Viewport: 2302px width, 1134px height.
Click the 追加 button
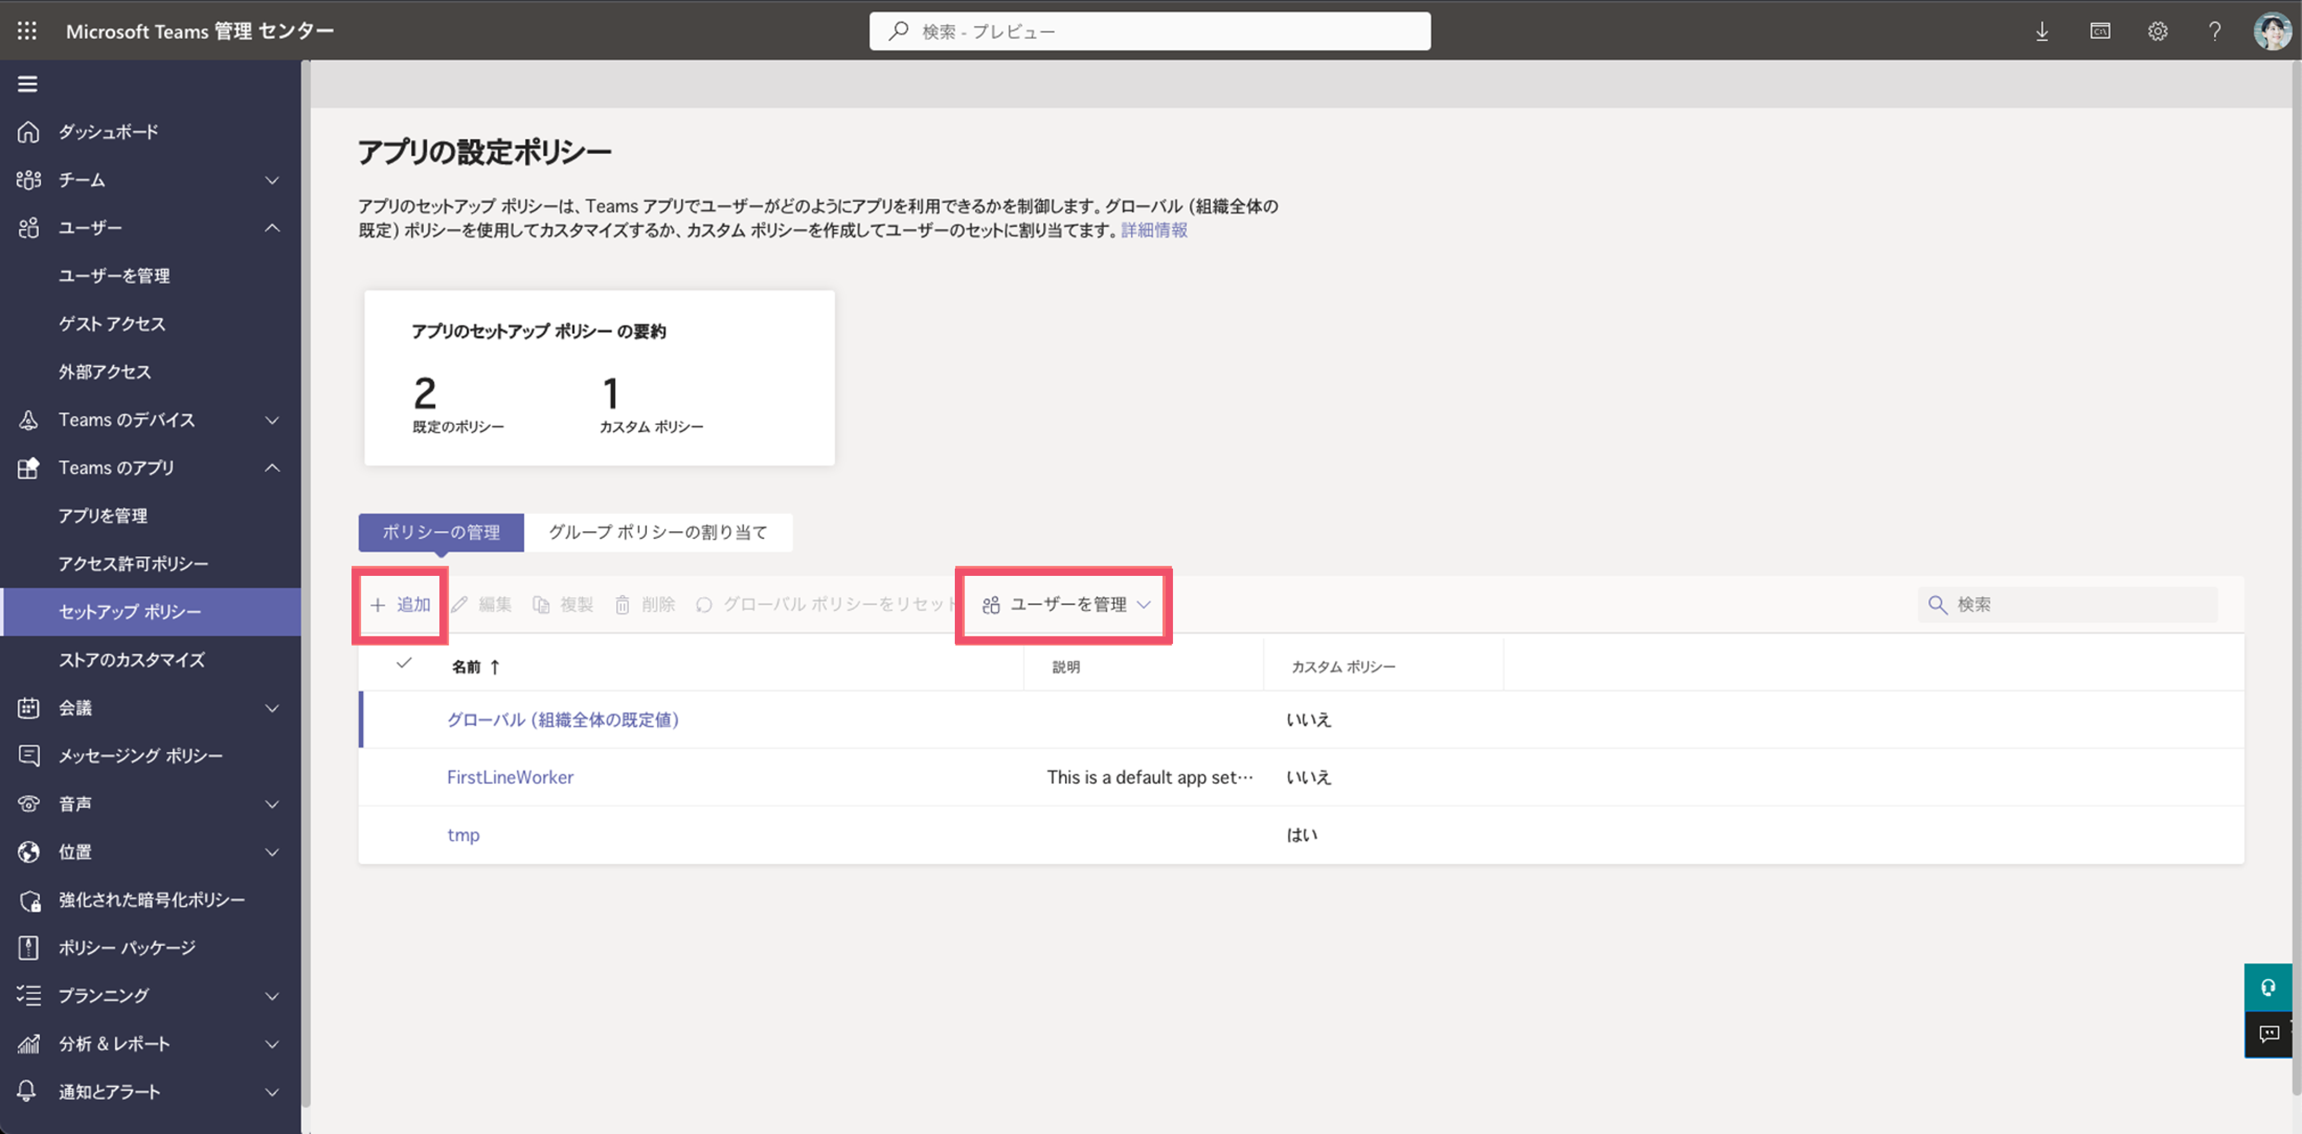(x=400, y=605)
